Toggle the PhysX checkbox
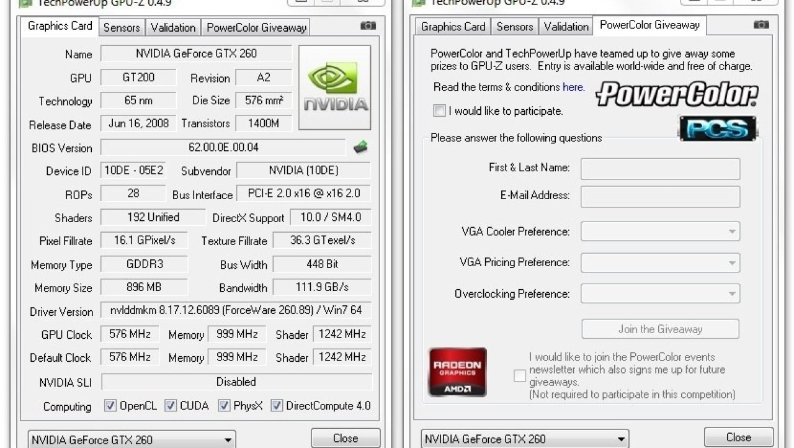The height and width of the screenshot is (448, 794). (224, 406)
